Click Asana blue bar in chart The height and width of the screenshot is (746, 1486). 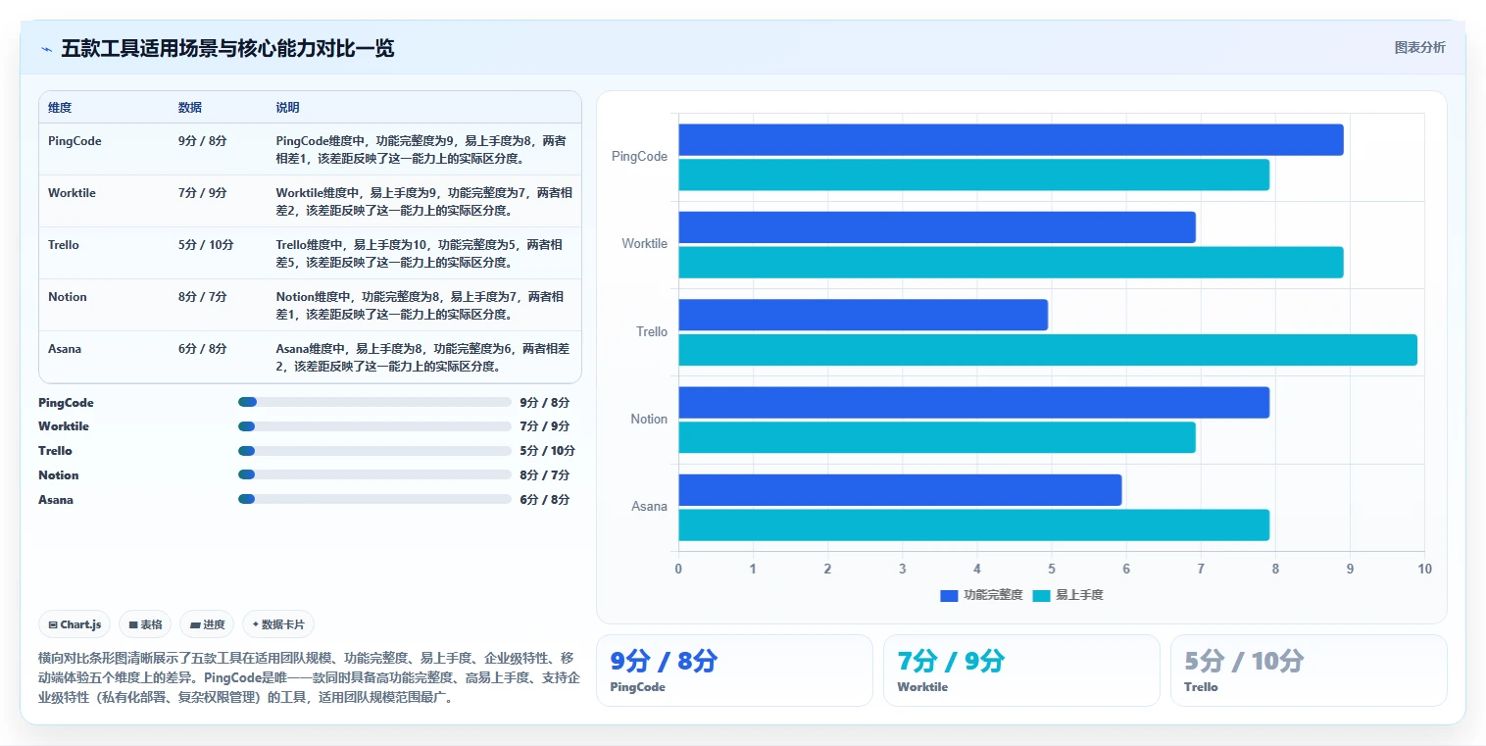click(x=900, y=490)
